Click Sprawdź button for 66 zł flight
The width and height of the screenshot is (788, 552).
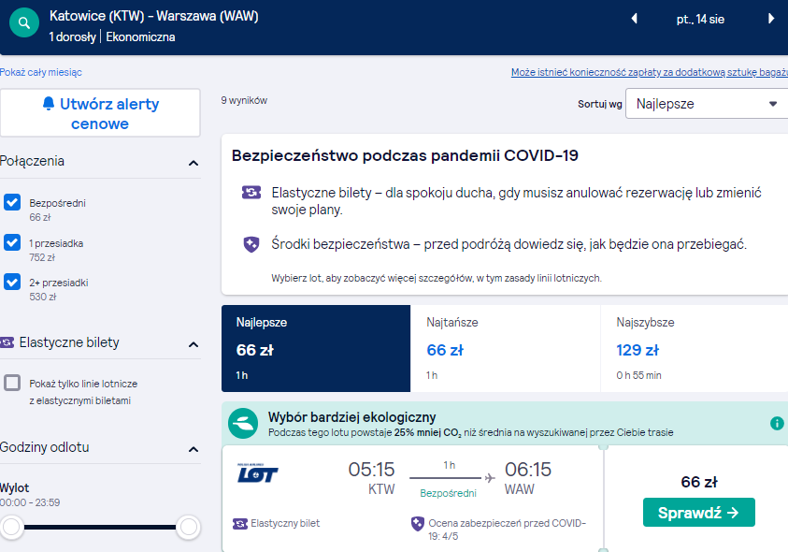tap(698, 513)
